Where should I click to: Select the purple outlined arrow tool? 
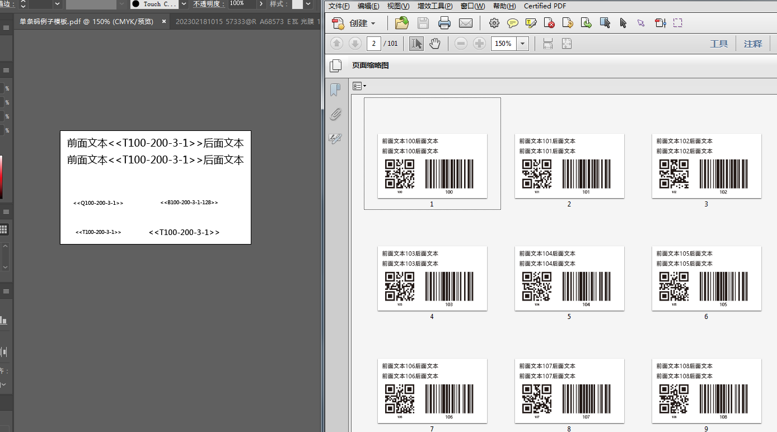coord(641,23)
